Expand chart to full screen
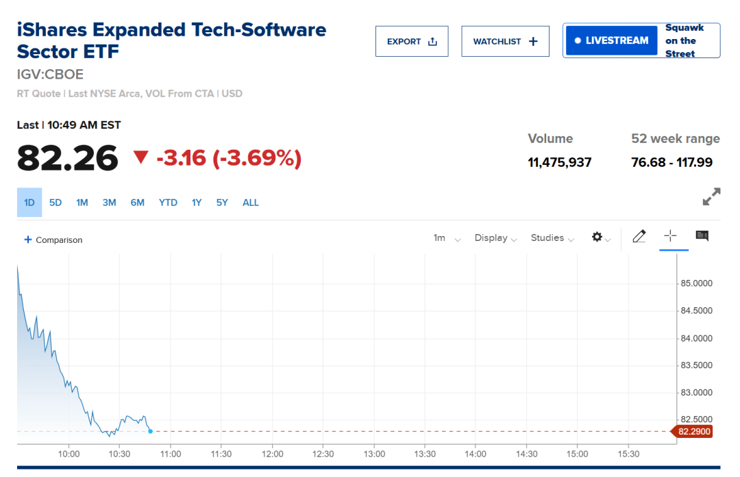Viewport: 740px width, 477px height. [711, 197]
